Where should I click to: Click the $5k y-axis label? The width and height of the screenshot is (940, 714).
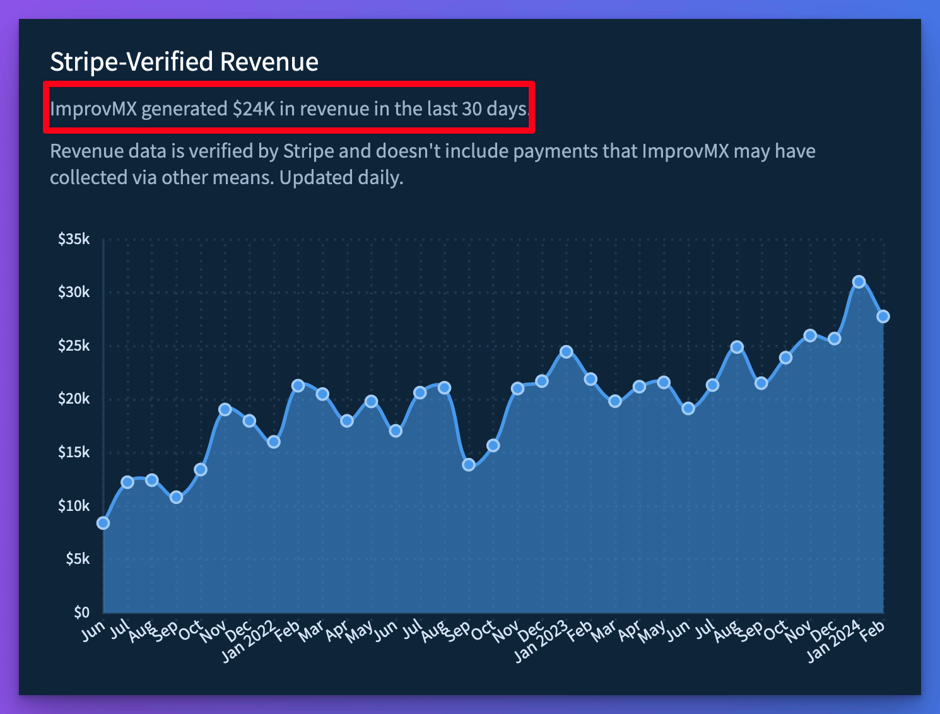coord(78,559)
